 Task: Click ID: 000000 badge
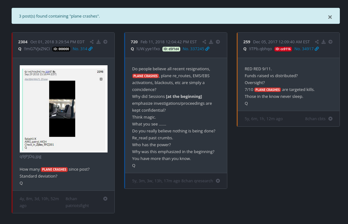[61, 49]
